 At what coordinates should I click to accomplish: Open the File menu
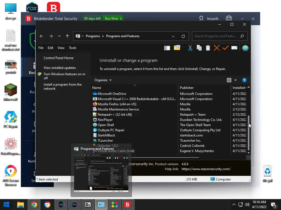tap(41, 48)
